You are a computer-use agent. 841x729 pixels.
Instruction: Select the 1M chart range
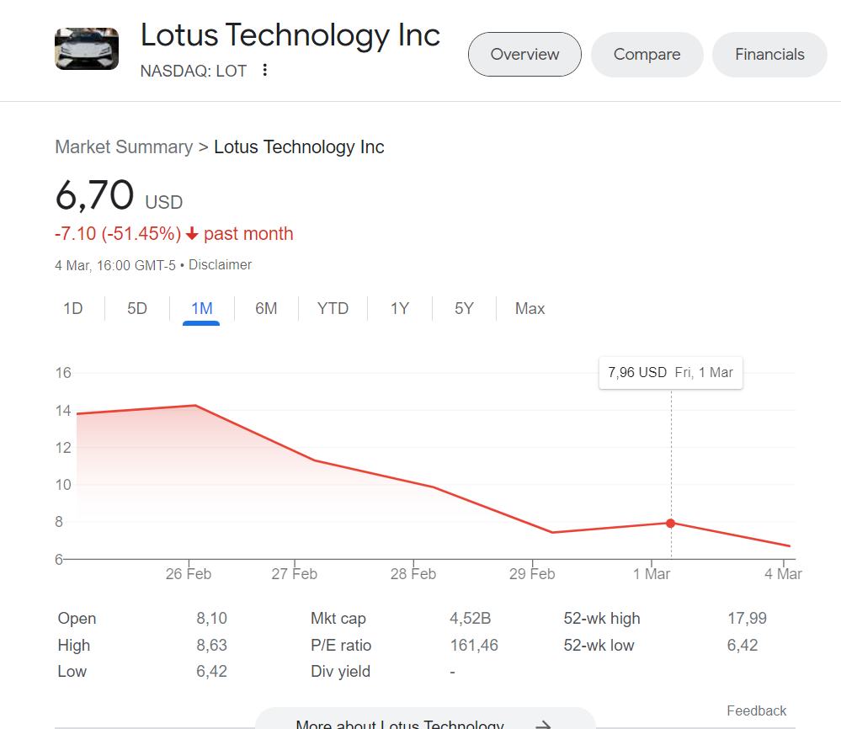pyautogui.click(x=202, y=308)
